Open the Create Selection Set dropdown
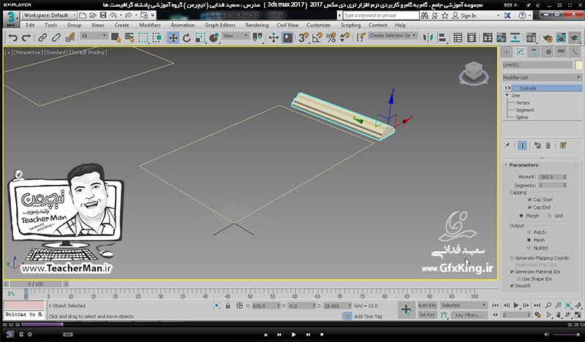The image size is (585, 342). [x=393, y=35]
